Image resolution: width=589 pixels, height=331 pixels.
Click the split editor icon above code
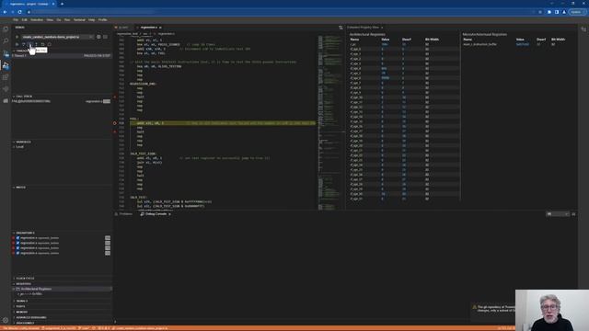coord(341,28)
